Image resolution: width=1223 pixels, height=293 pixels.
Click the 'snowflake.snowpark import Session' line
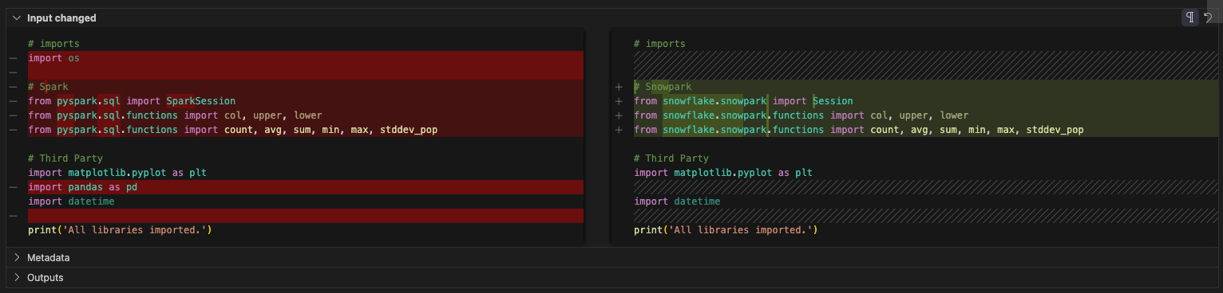[x=925, y=101]
